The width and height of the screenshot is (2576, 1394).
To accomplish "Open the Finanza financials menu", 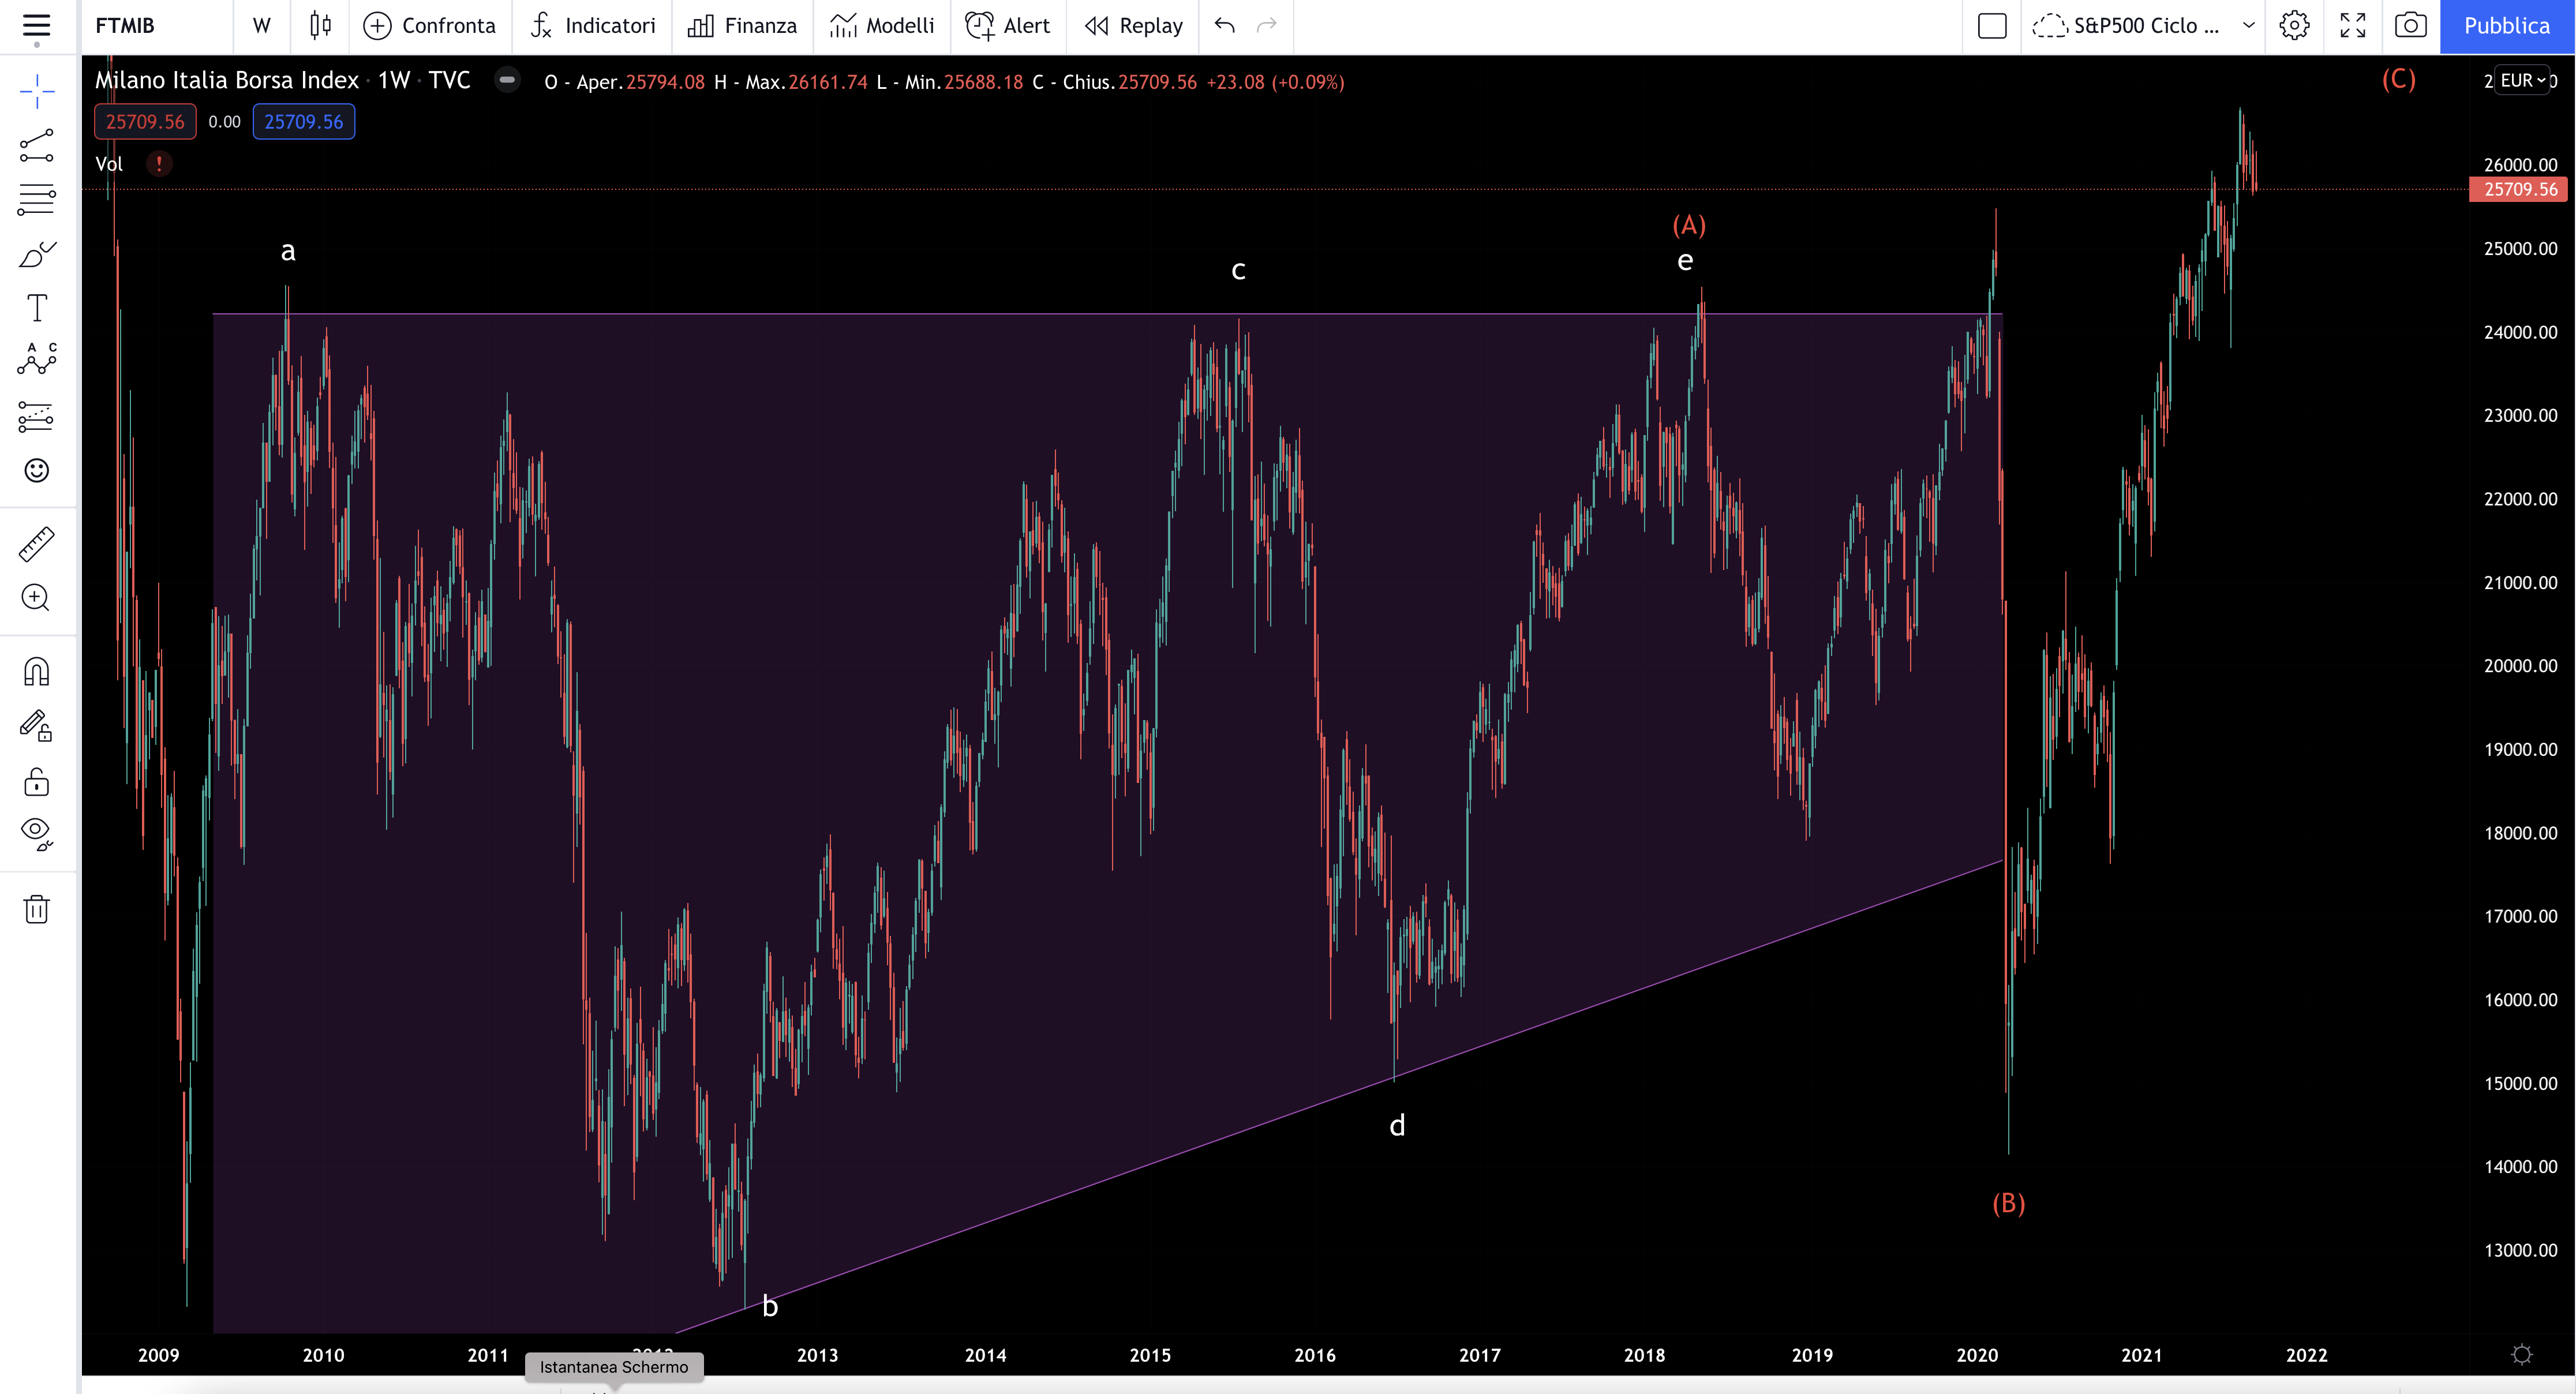I will (x=743, y=26).
